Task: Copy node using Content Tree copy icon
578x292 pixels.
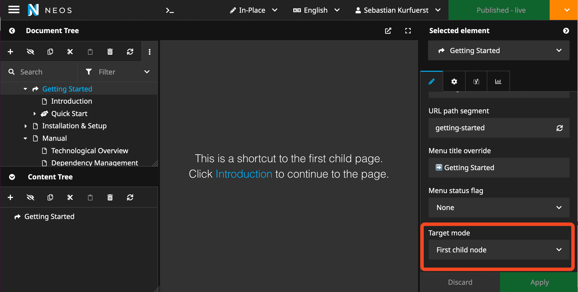Action: pyautogui.click(x=50, y=197)
